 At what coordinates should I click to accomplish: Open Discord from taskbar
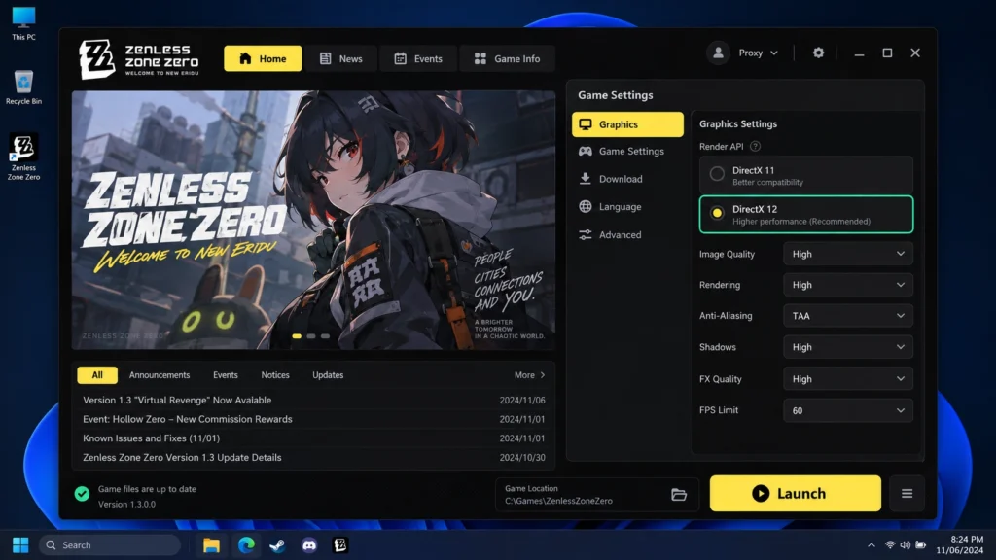[309, 544]
